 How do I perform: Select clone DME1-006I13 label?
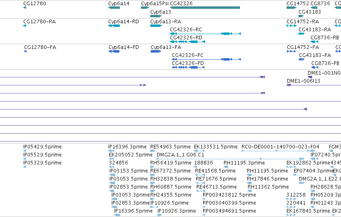tap(303, 81)
